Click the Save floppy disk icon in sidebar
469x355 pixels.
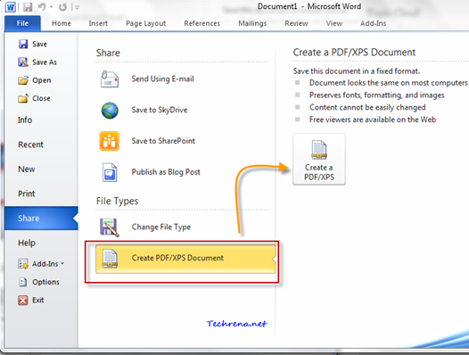23,44
